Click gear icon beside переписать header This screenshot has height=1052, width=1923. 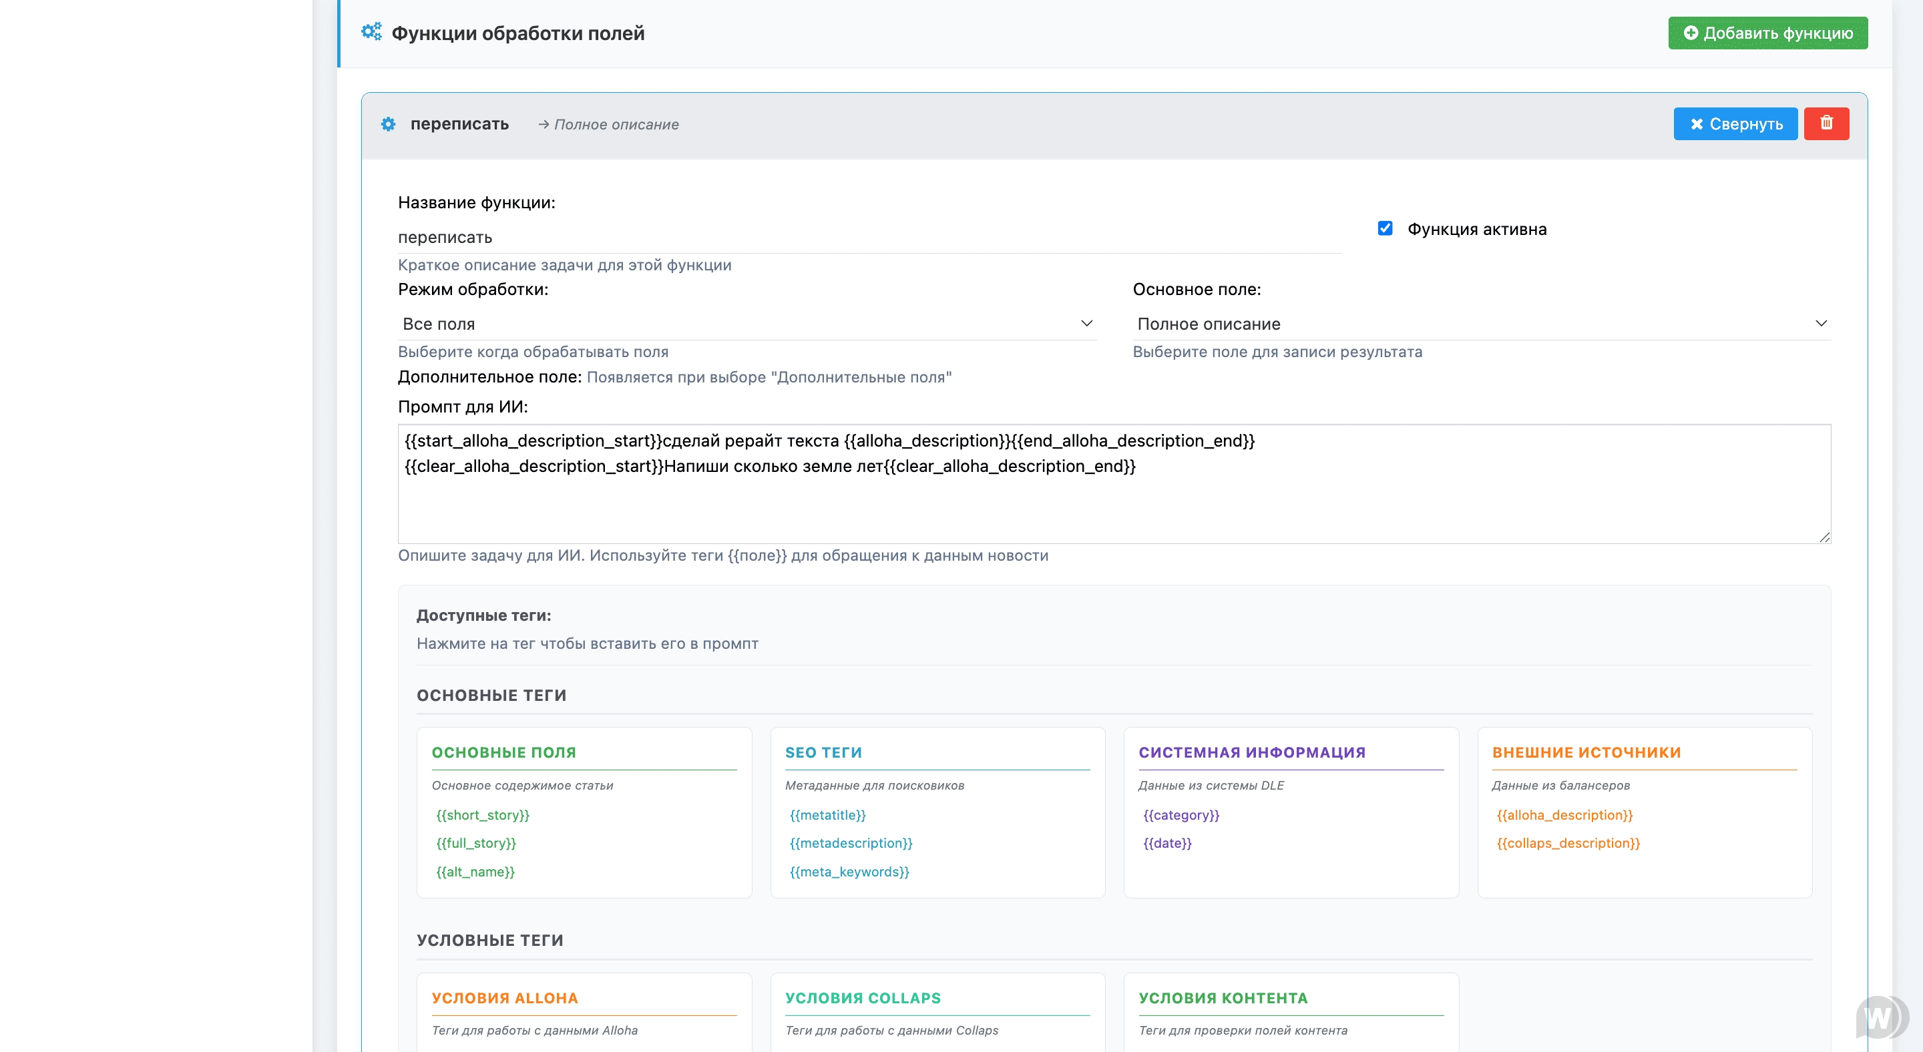pos(388,124)
